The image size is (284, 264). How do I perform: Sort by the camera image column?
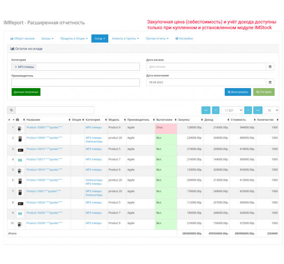click(x=20, y=120)
